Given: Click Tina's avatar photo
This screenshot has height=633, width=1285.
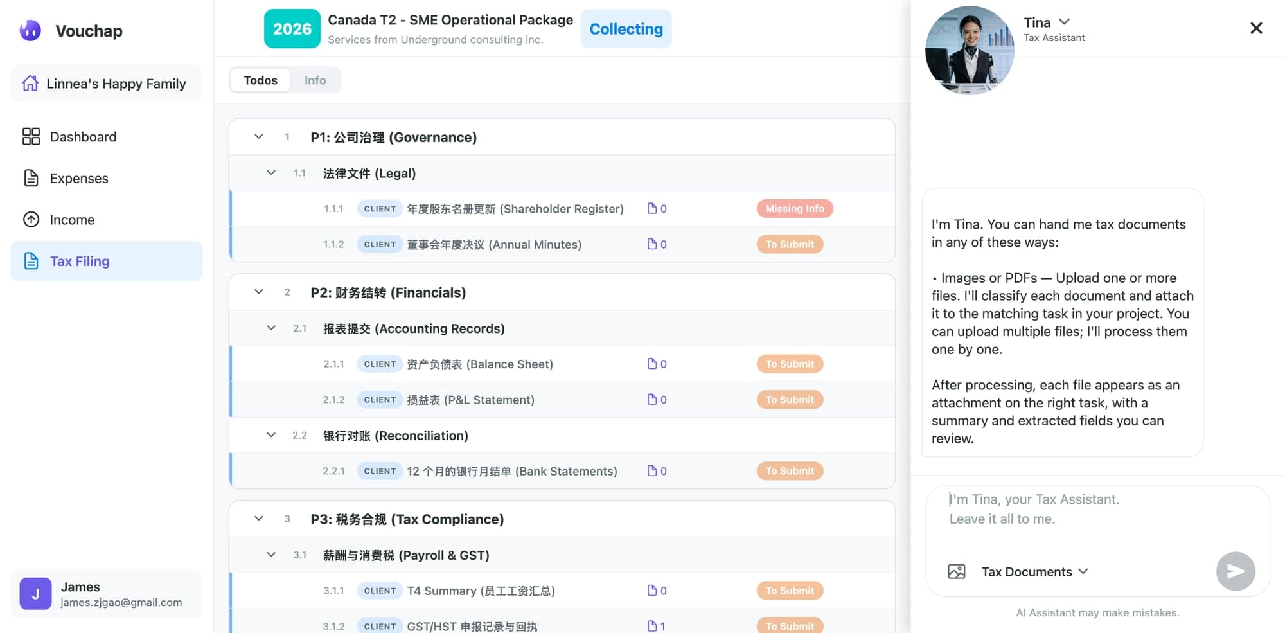Looking at the screenshot, I should [x=969, y=50].
